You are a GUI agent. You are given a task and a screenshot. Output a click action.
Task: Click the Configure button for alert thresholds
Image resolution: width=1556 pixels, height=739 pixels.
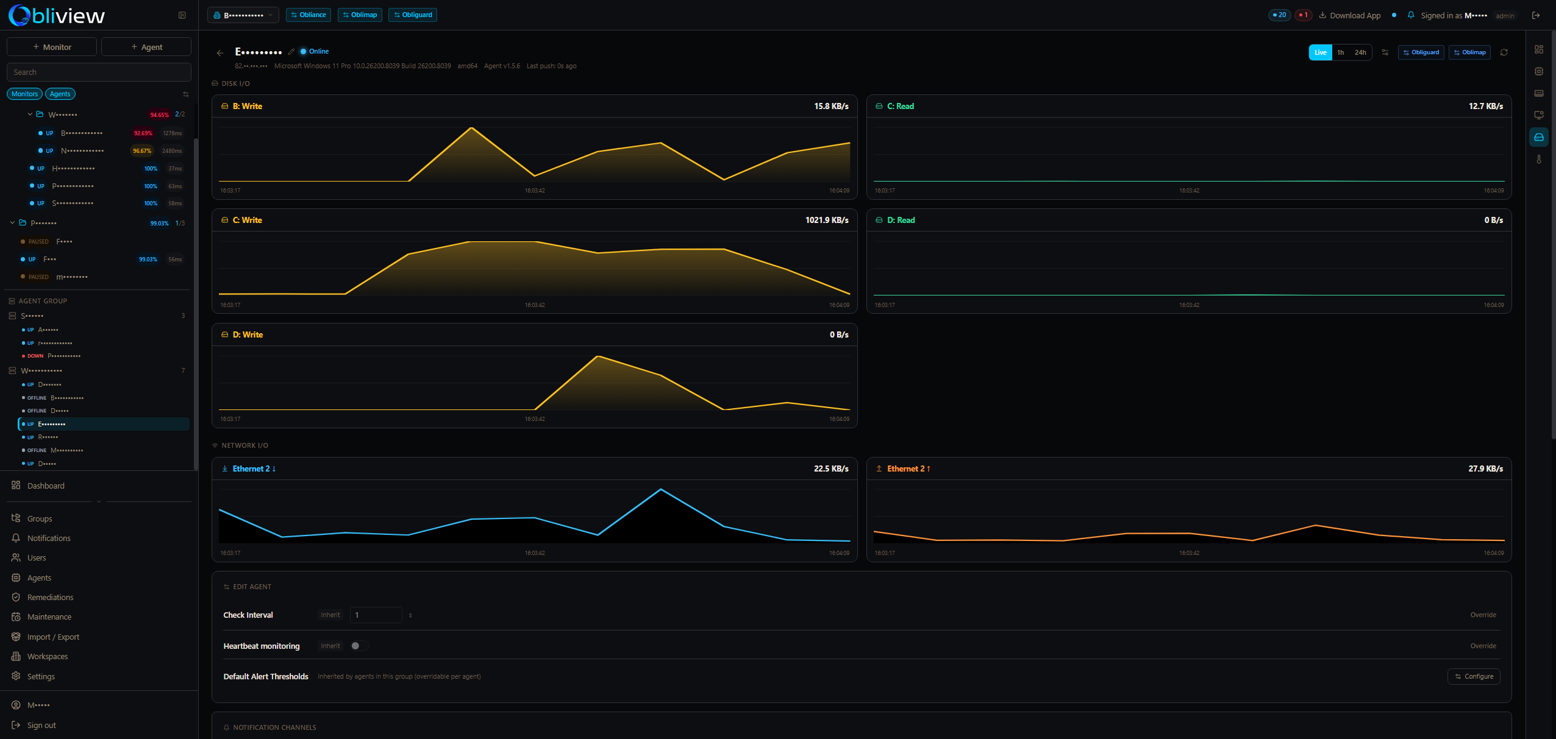(1474, 676)
